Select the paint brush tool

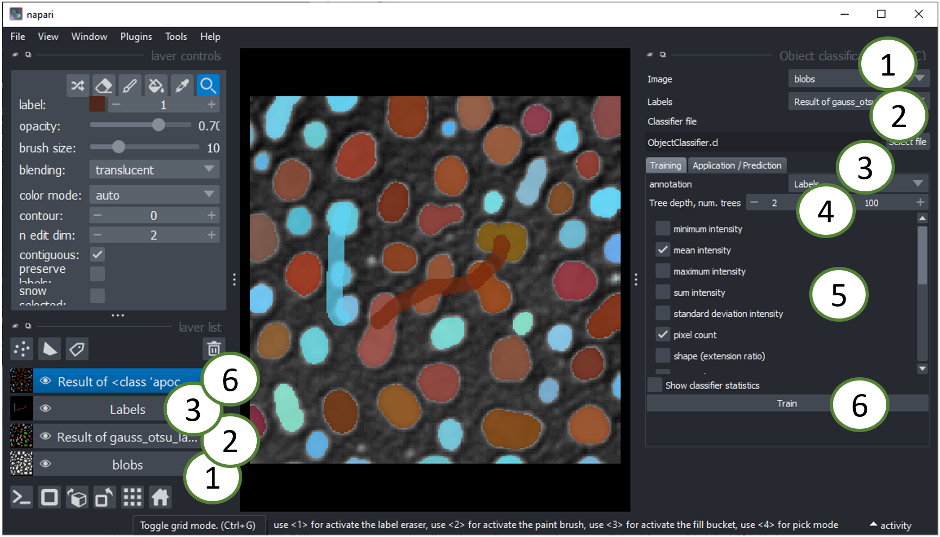pyautogui.click(x=130, y=85)
